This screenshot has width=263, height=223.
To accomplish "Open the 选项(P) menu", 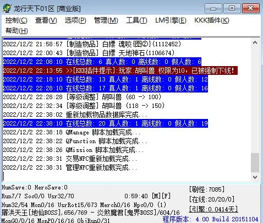I will [x=75, y=20].
